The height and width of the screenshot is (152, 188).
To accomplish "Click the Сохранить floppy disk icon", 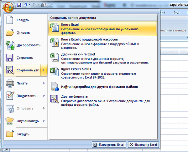I will click(9, 58).
